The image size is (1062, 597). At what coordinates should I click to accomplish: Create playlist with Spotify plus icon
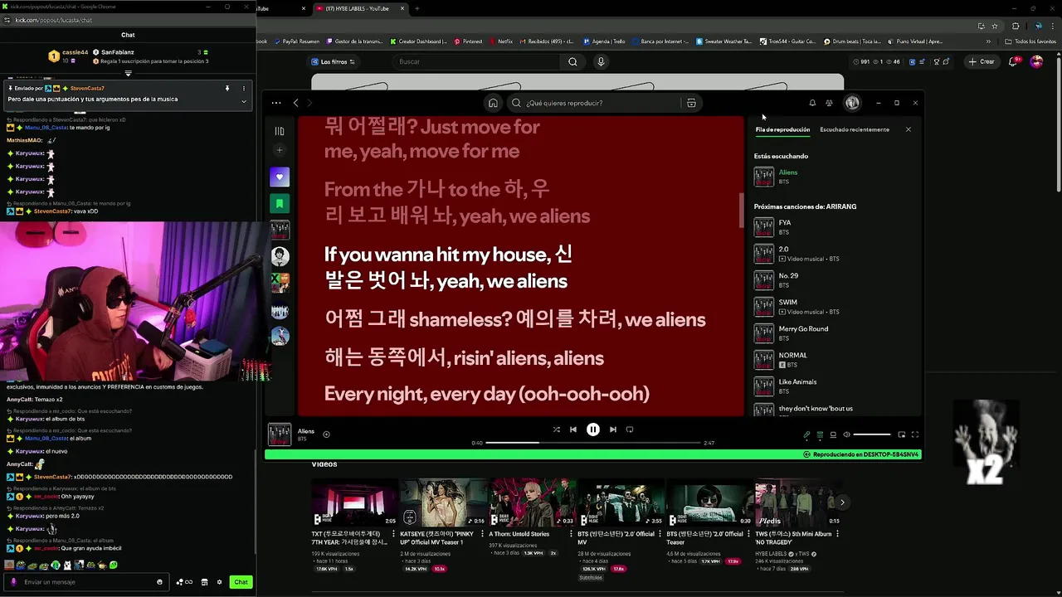pos(280,150)
